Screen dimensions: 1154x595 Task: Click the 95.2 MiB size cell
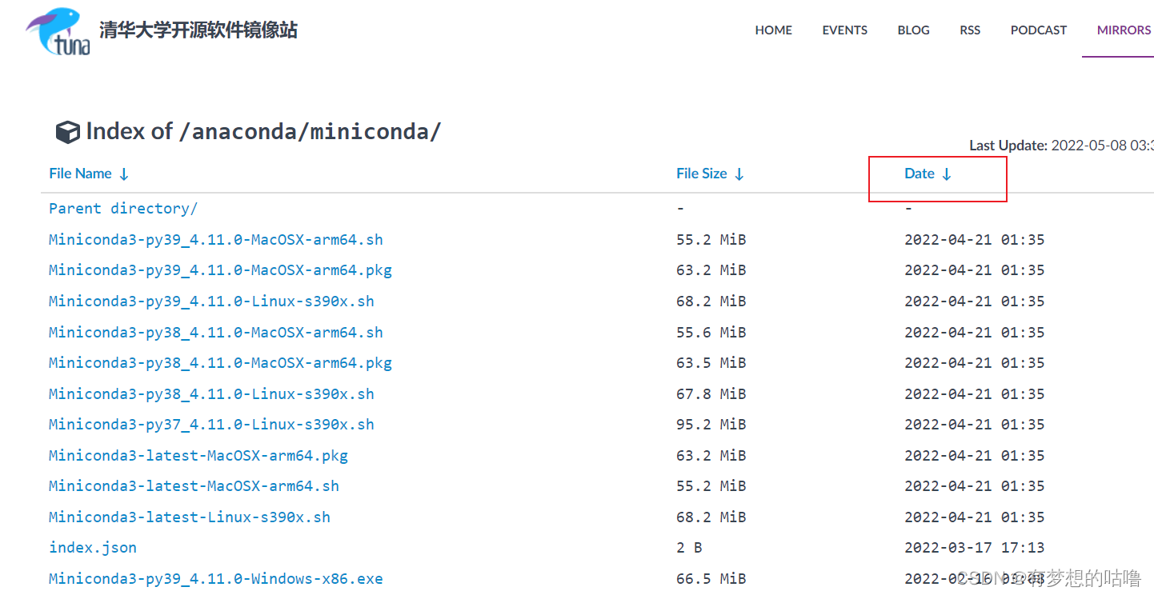pos(711,425)
